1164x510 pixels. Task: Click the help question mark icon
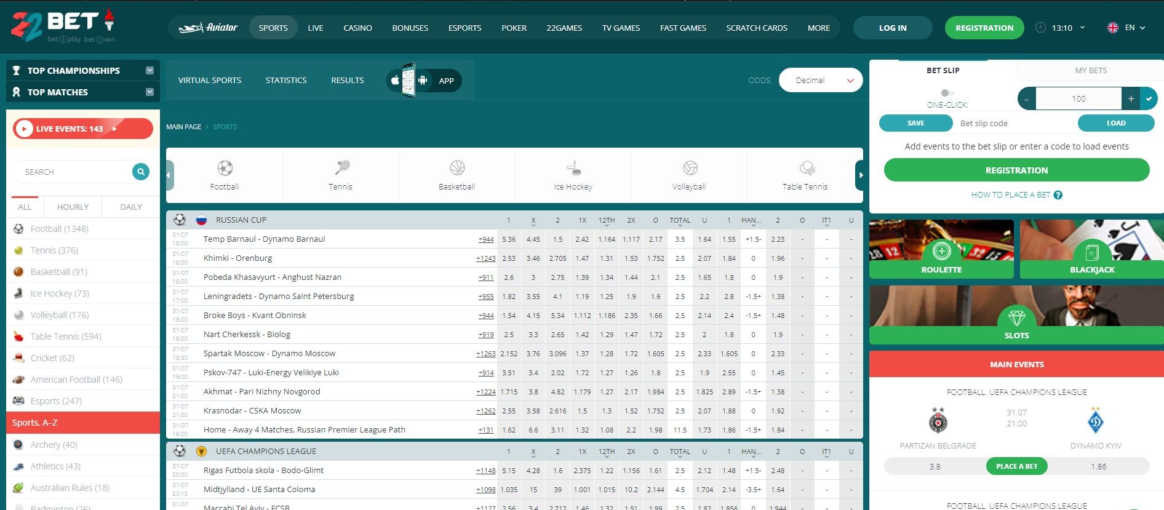point(1058,195)
